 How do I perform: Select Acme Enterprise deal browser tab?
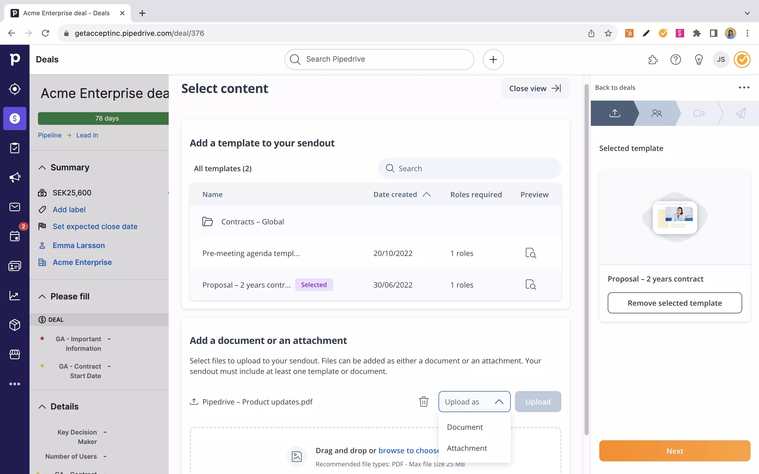tap(67, 13)
